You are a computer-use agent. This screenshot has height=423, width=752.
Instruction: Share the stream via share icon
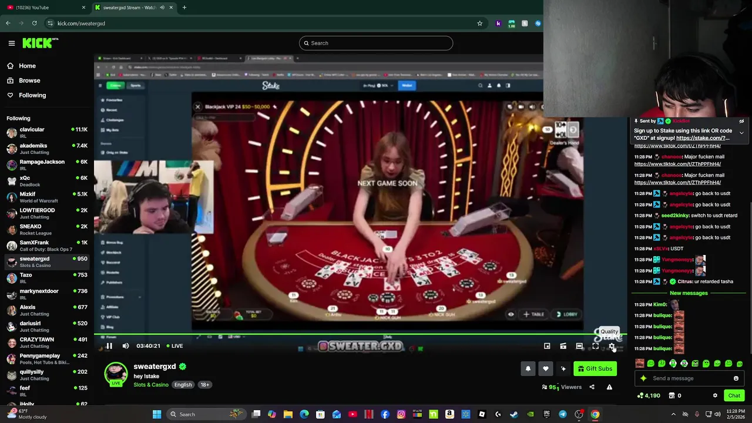click(x=592, y=387)
